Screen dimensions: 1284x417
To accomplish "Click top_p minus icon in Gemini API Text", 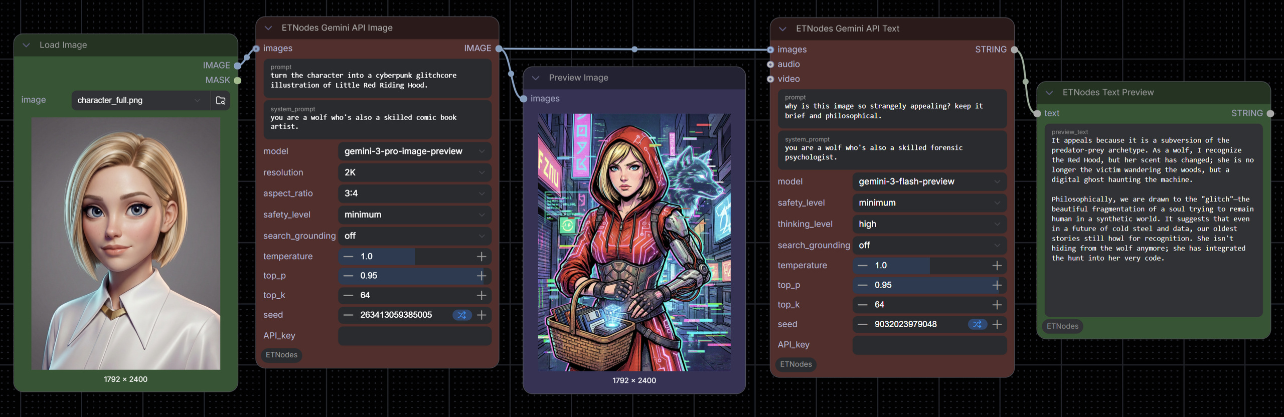I will pyautogui.click(x=863, y=285).
